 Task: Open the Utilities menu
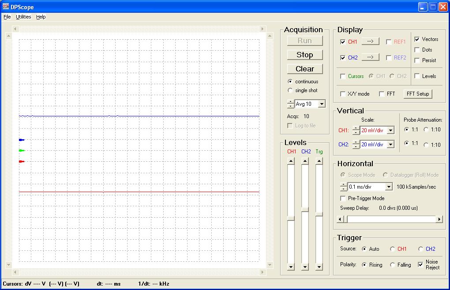tap(23, 17)
